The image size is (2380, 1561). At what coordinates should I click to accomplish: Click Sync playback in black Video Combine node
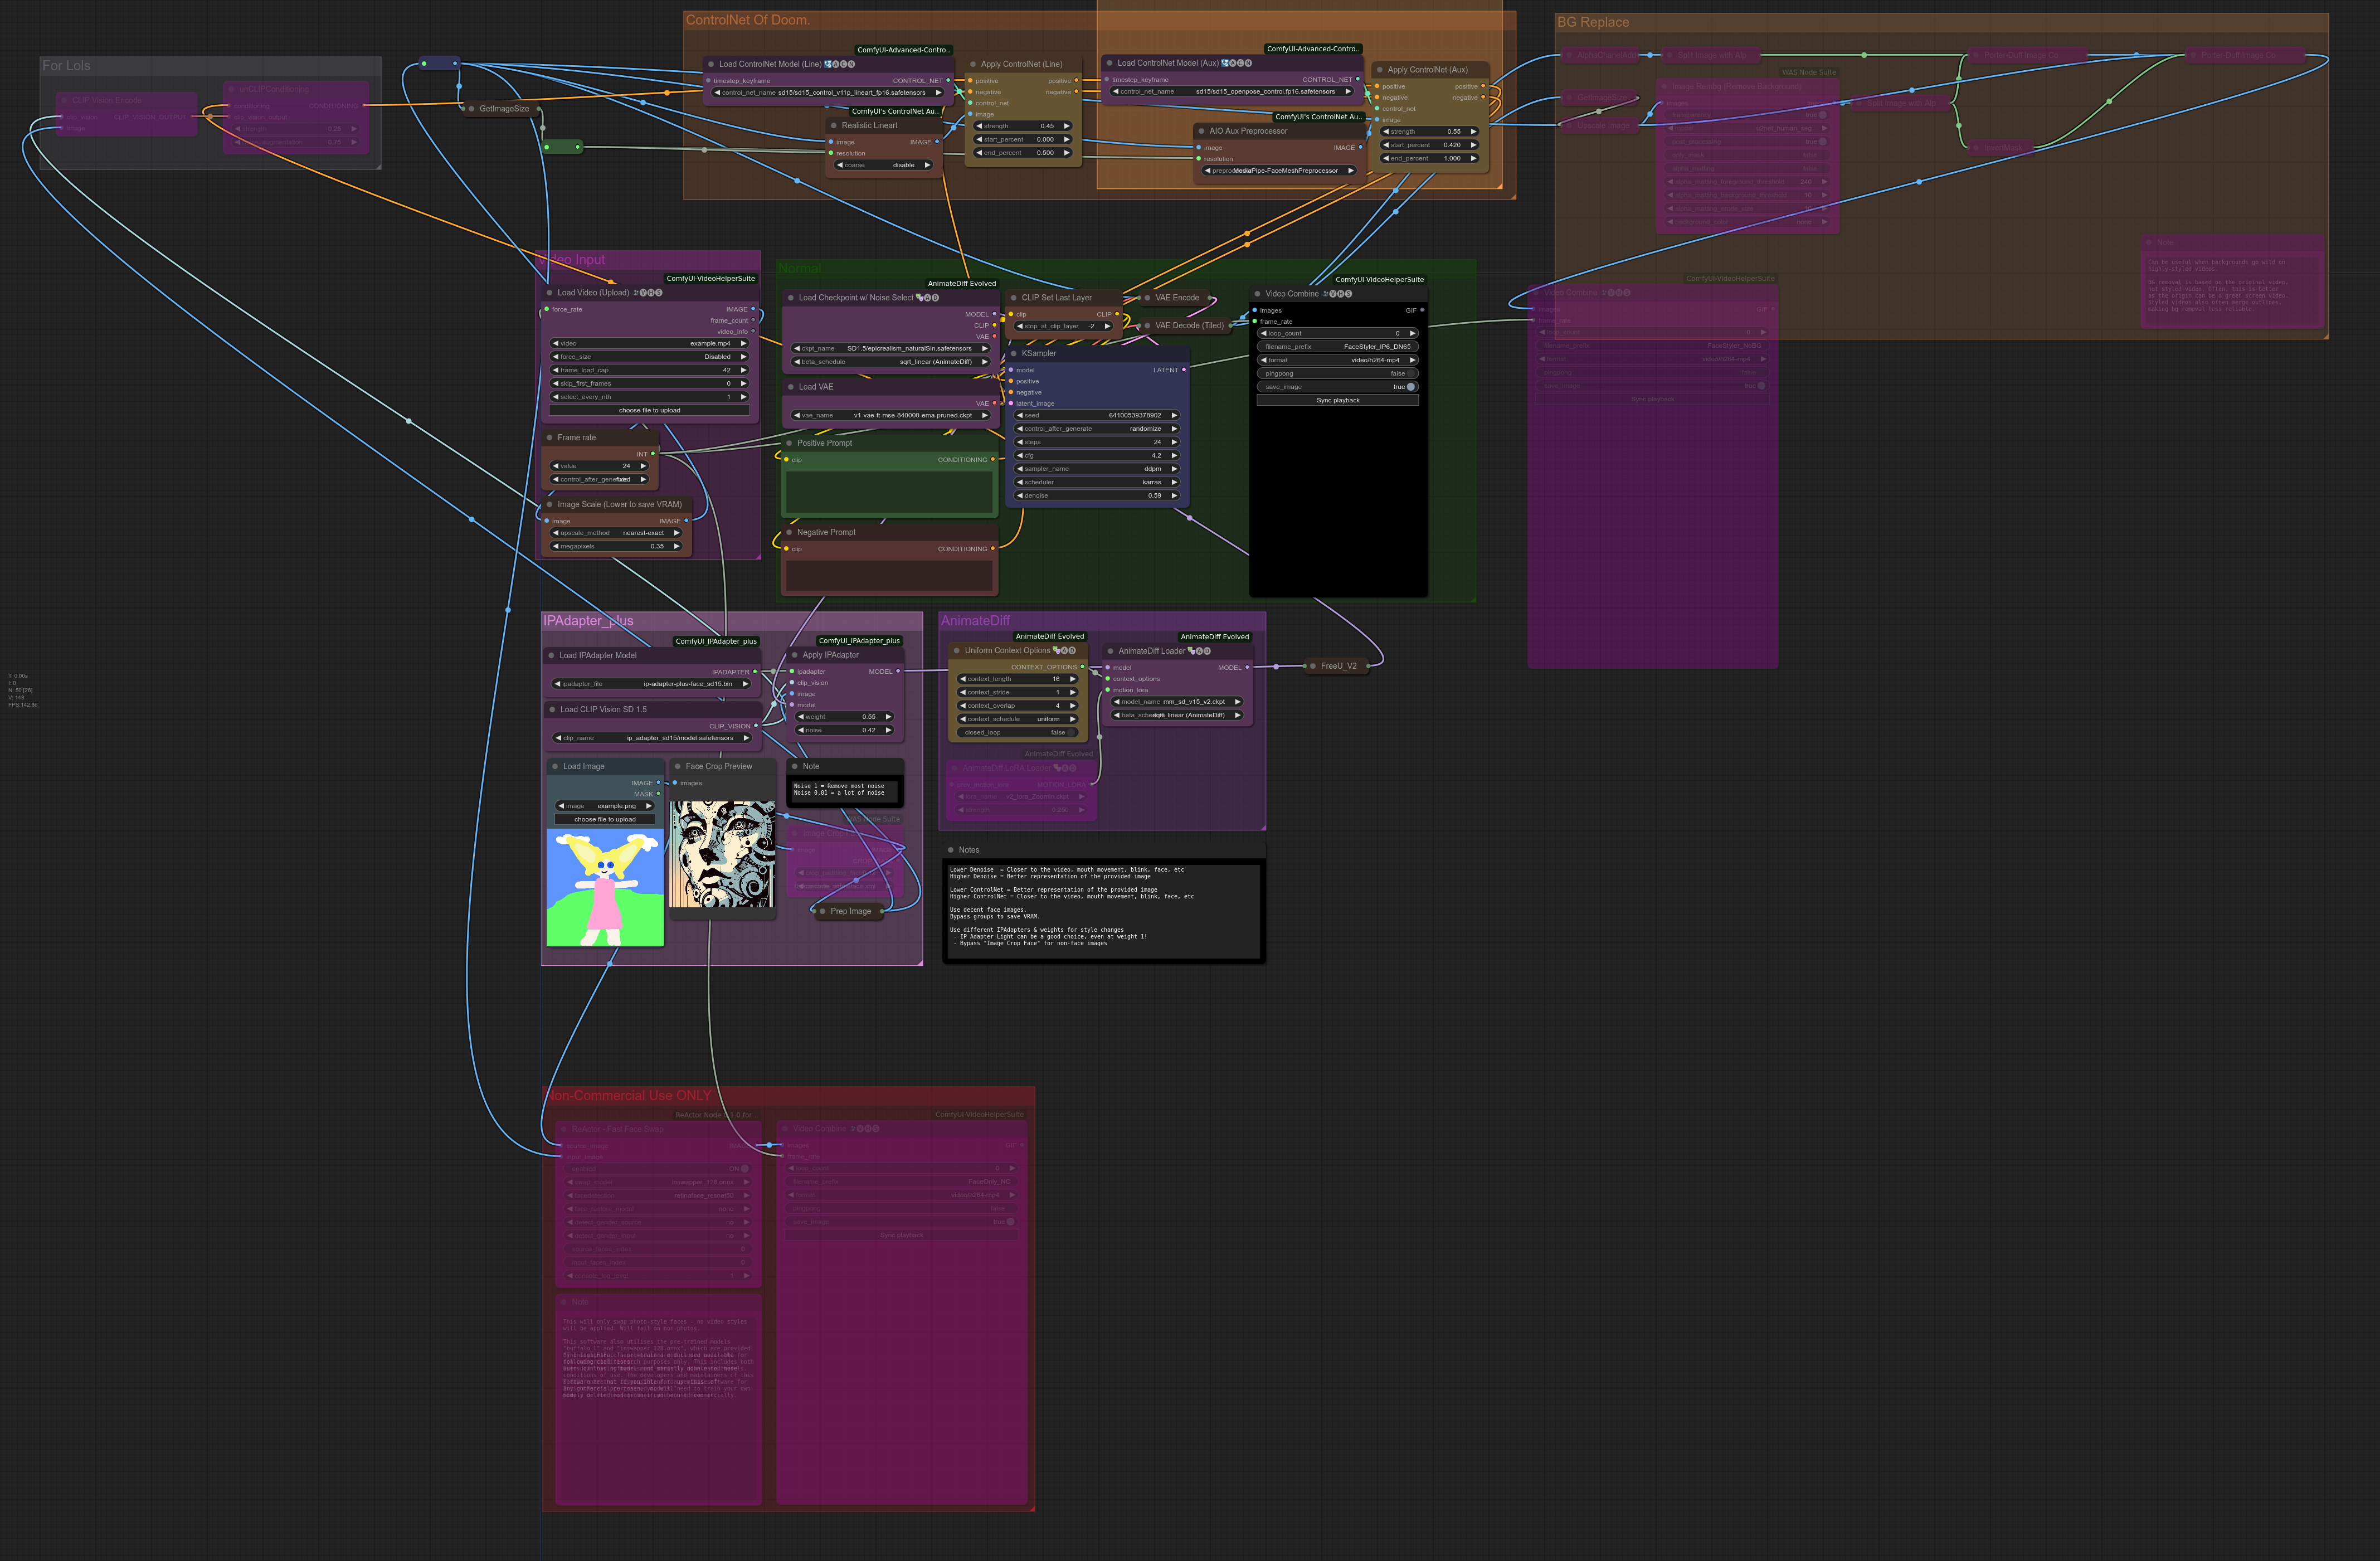point(1337,400)
